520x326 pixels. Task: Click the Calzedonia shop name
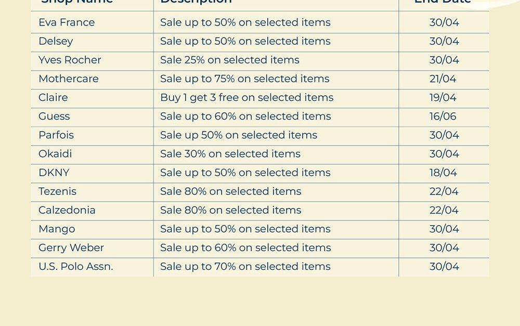click(x=67, y=210)
